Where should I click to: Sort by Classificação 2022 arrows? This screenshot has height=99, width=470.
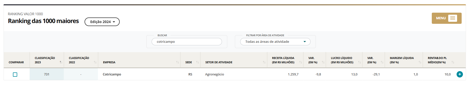click(95, 62)
